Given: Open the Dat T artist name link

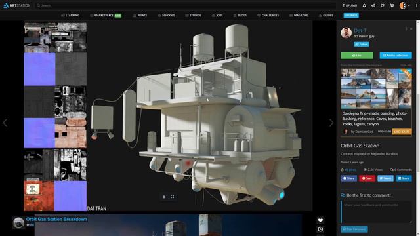Looking at the screenshot, I should pos(360,31).
